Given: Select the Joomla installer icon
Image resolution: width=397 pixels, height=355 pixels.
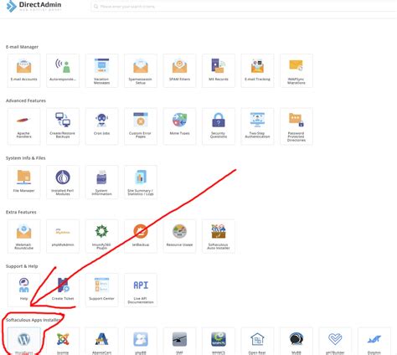Looking at the screenshot, I should [63, 341].
